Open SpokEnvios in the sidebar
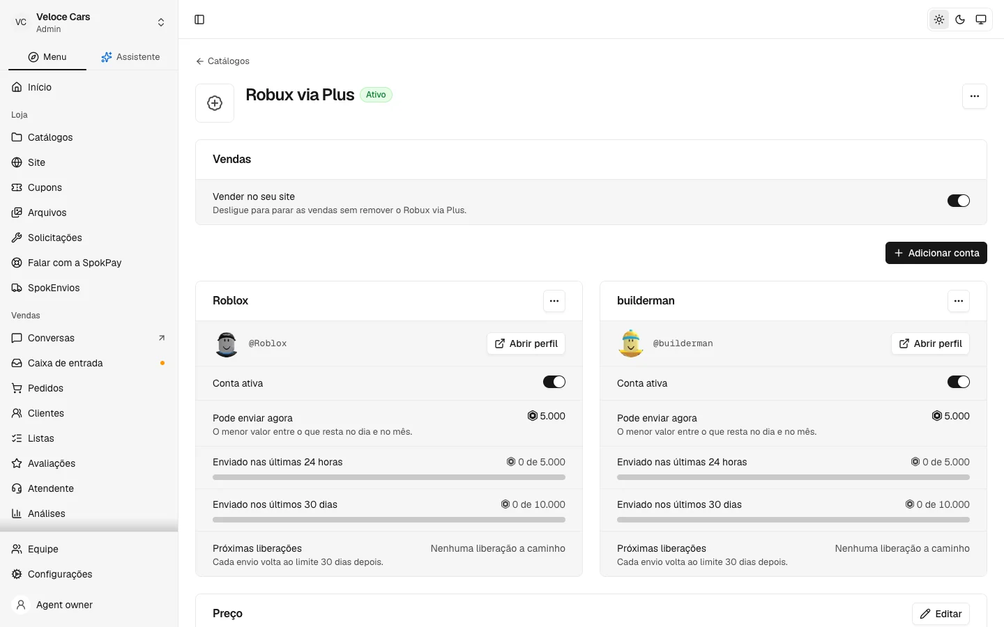This screenshot has height=627, width=1004. click(x=89, y=288)
